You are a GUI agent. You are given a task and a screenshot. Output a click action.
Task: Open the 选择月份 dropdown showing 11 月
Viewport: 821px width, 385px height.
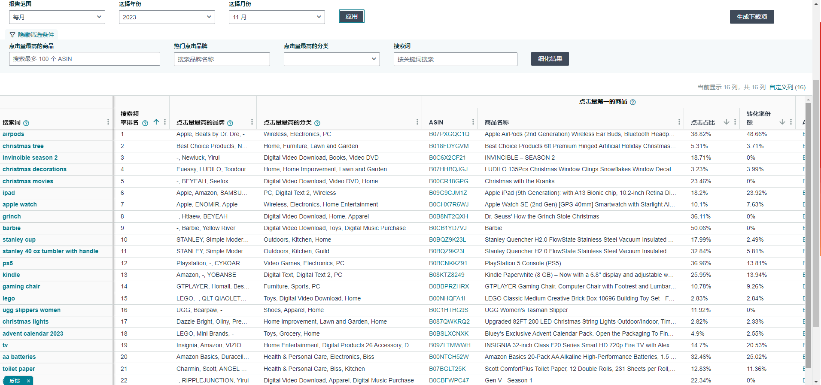coord(277,17)
